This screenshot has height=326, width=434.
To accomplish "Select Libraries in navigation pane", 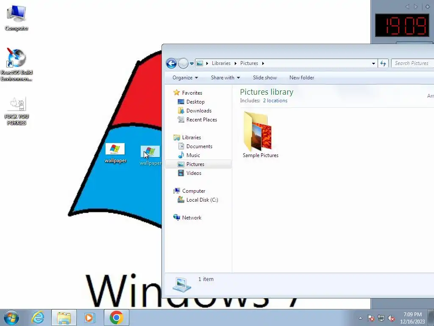I will point(191,138).
